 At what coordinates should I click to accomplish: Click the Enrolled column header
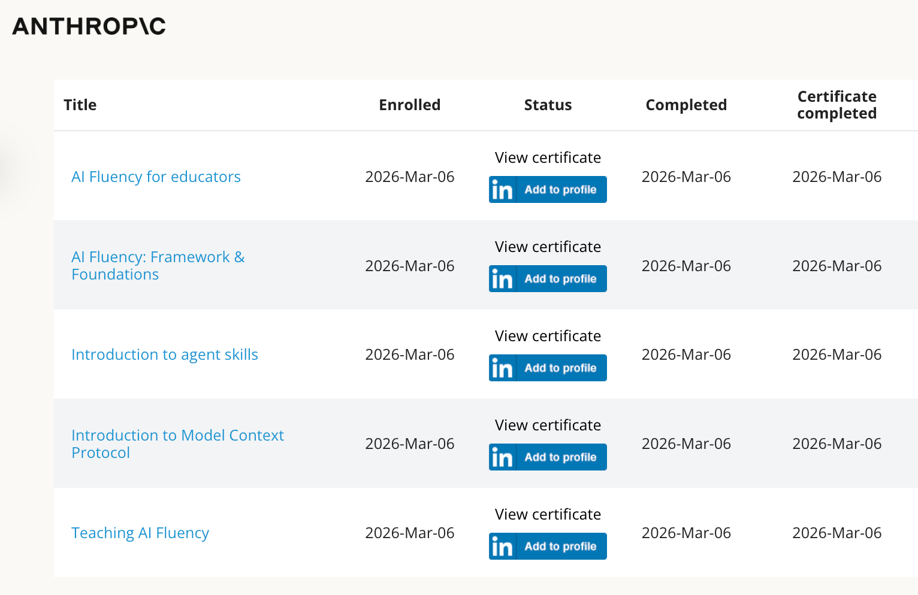(x=410, y=105)
